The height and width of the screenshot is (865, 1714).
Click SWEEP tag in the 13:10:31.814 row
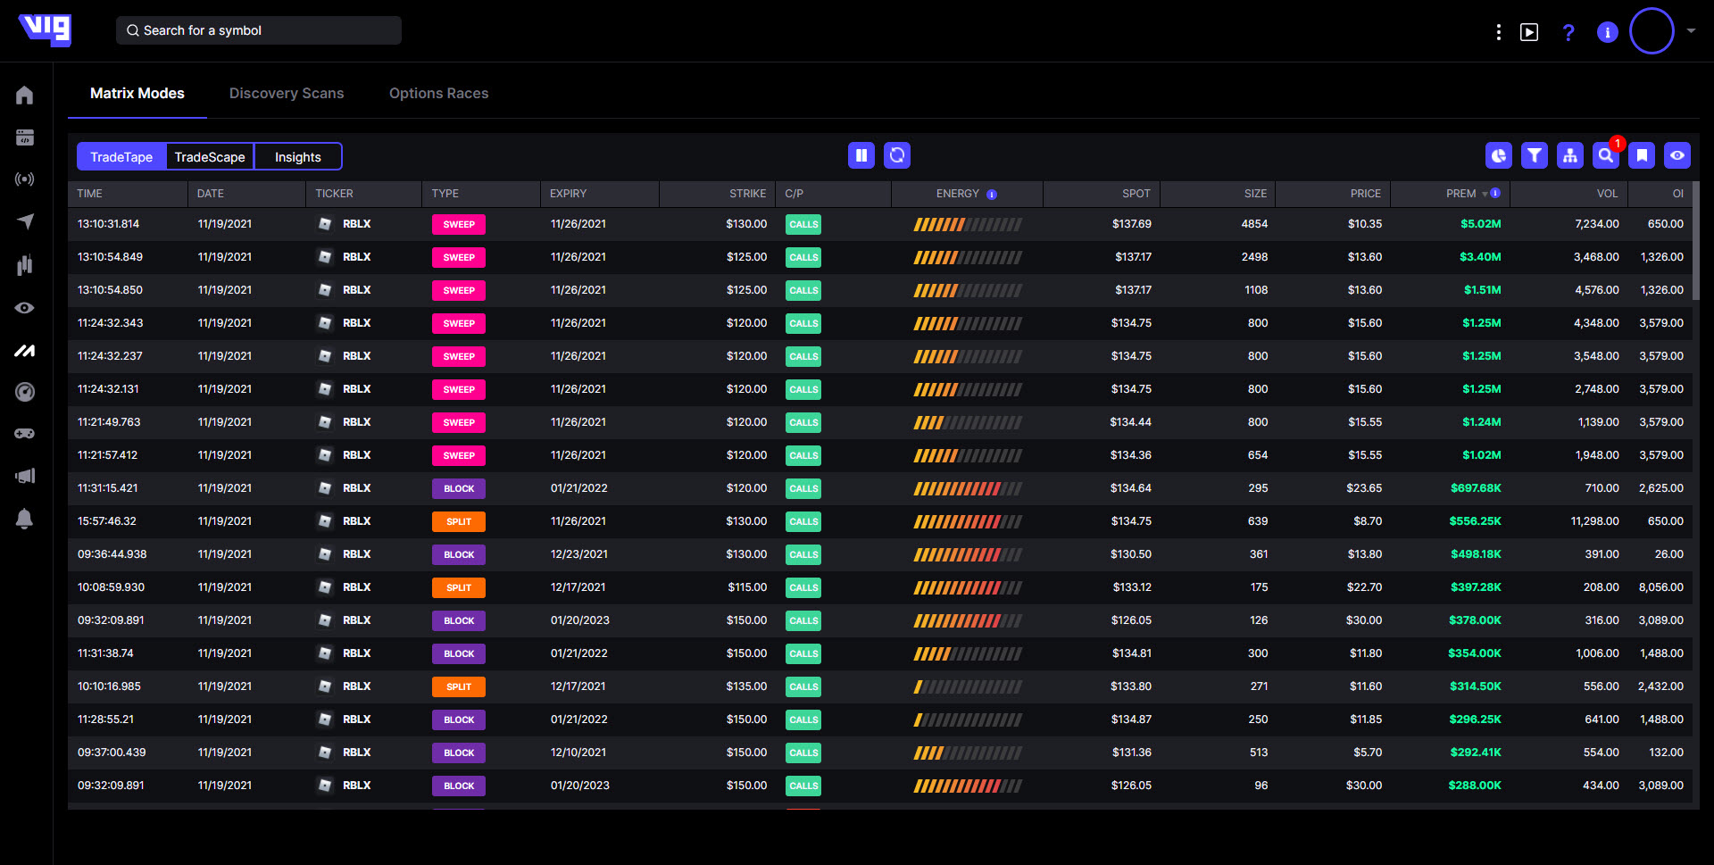(459, 224)
